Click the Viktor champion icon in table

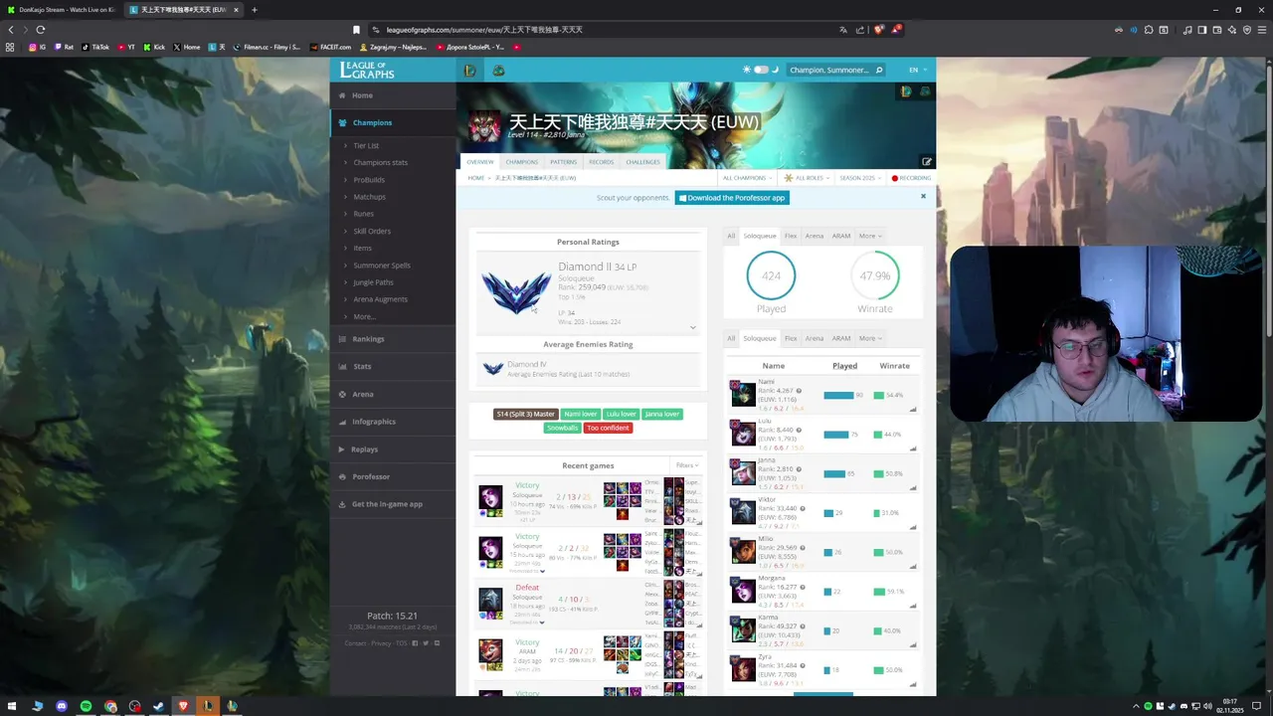[743, 512]
